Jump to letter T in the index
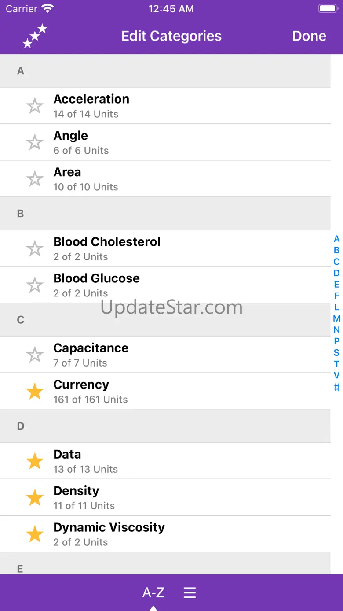The image size is (343, 611). pyautogui.click(x=336, y=364)
